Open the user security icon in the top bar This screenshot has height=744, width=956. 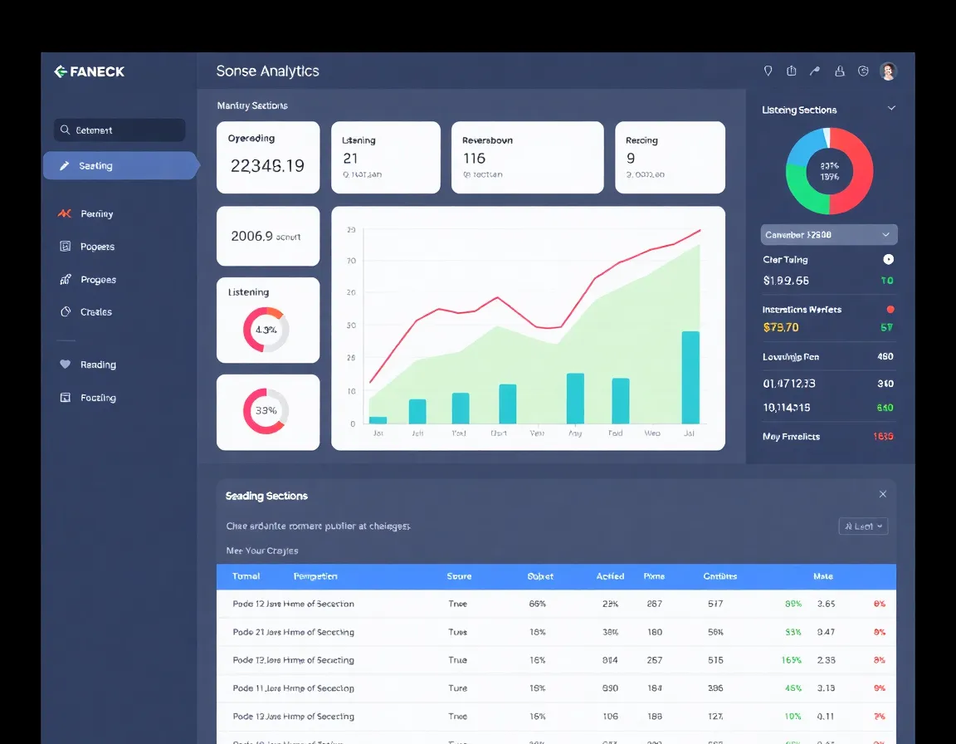click(x=839, y=71)
